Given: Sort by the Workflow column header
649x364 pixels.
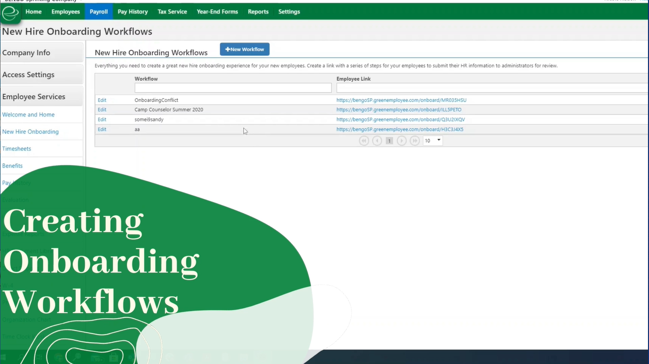Looking at the screenshot, I should tap(145, 79).
